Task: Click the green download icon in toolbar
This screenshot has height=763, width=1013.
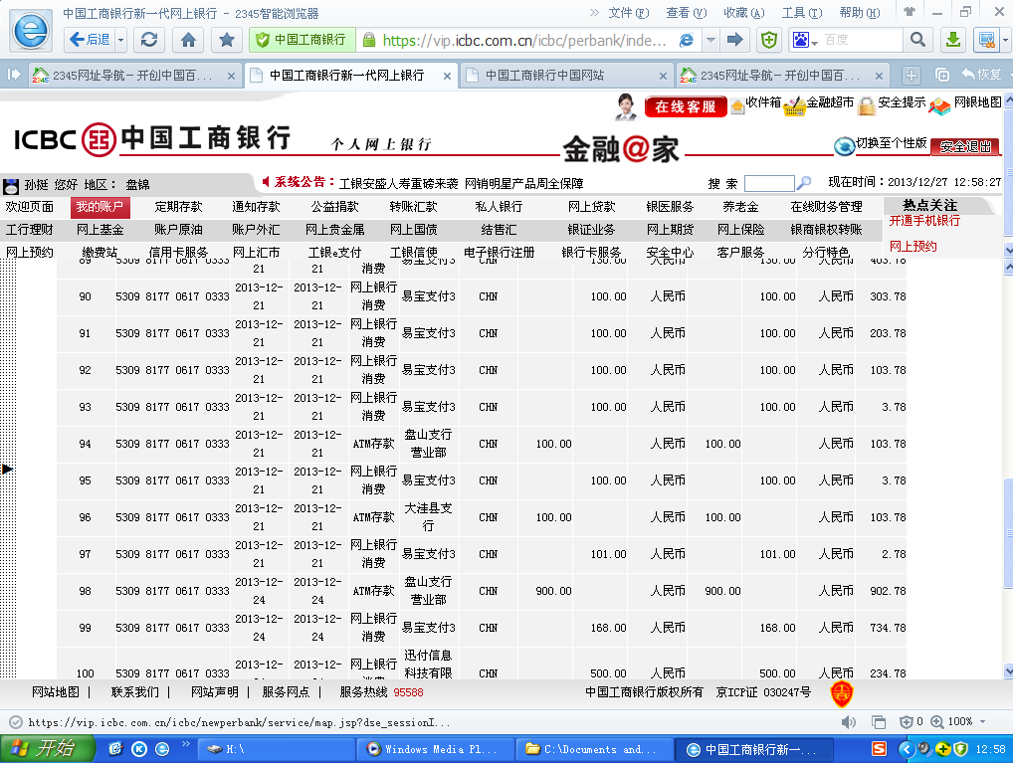Action: tap(952, 40)
